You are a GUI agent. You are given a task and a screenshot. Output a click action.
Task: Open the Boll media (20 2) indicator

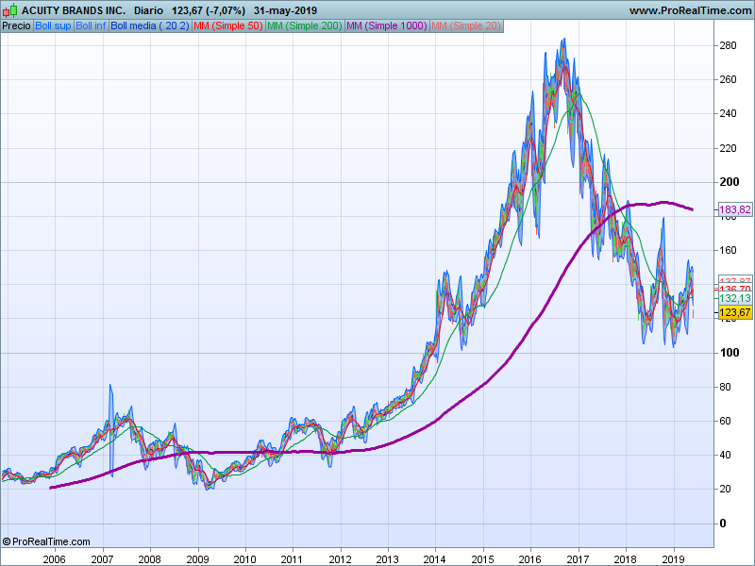click(150, 26)
